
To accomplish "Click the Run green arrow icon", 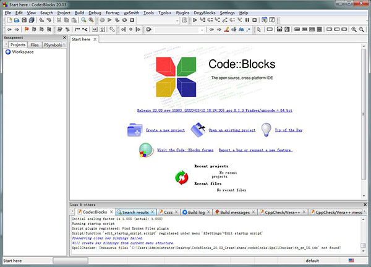I will tap(109, 20).
